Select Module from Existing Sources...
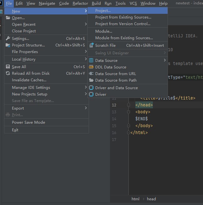The image size is (203, 205). (128, 38)
